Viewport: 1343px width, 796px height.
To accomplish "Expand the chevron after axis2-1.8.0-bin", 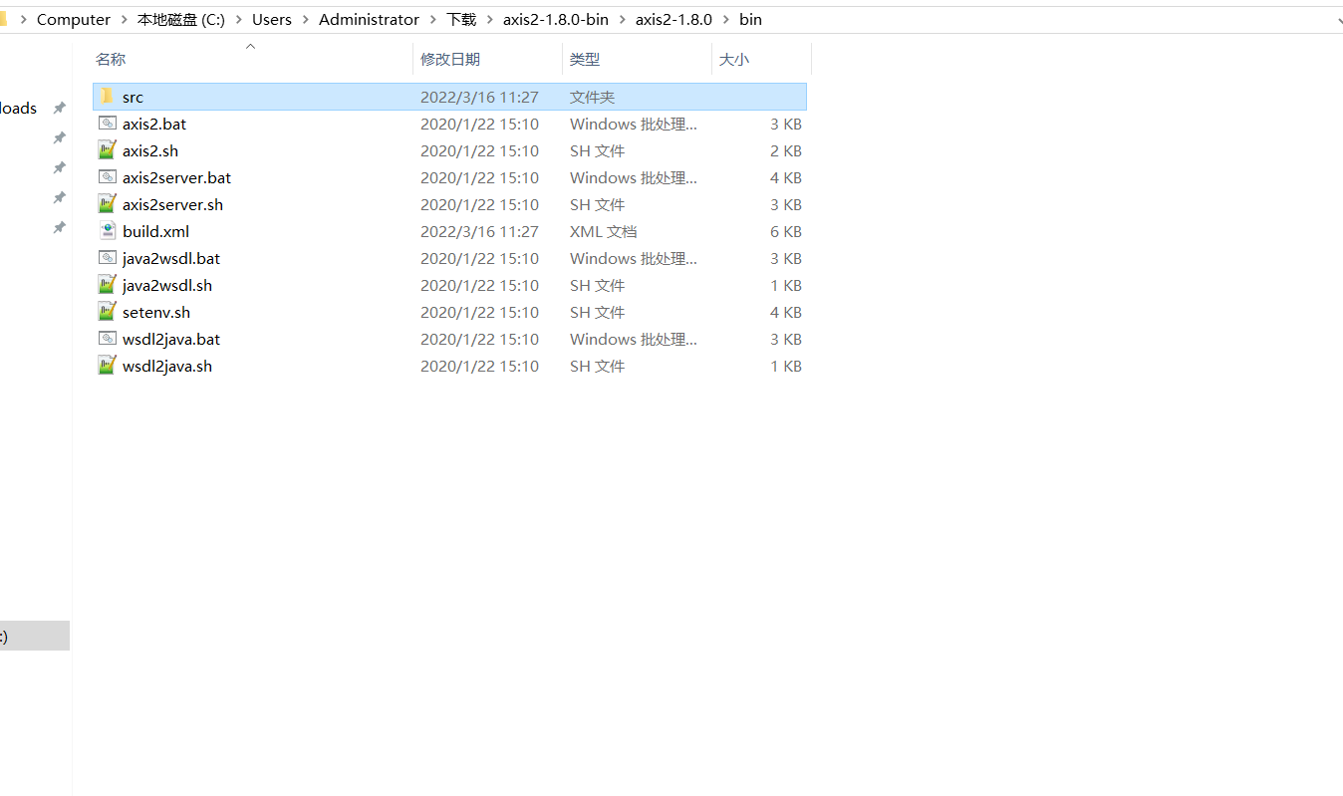I will point(623,19).
